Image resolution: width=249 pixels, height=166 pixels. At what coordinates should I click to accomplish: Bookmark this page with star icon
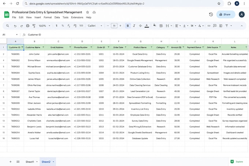219,3
